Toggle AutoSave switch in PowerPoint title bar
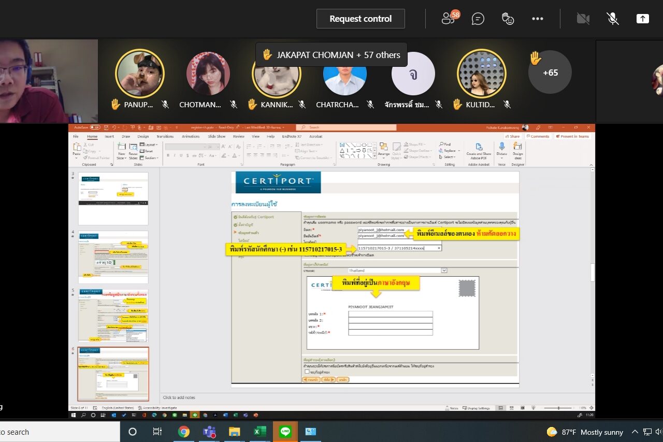This screenshot has height=442, width=663. (x=95, y=127)
